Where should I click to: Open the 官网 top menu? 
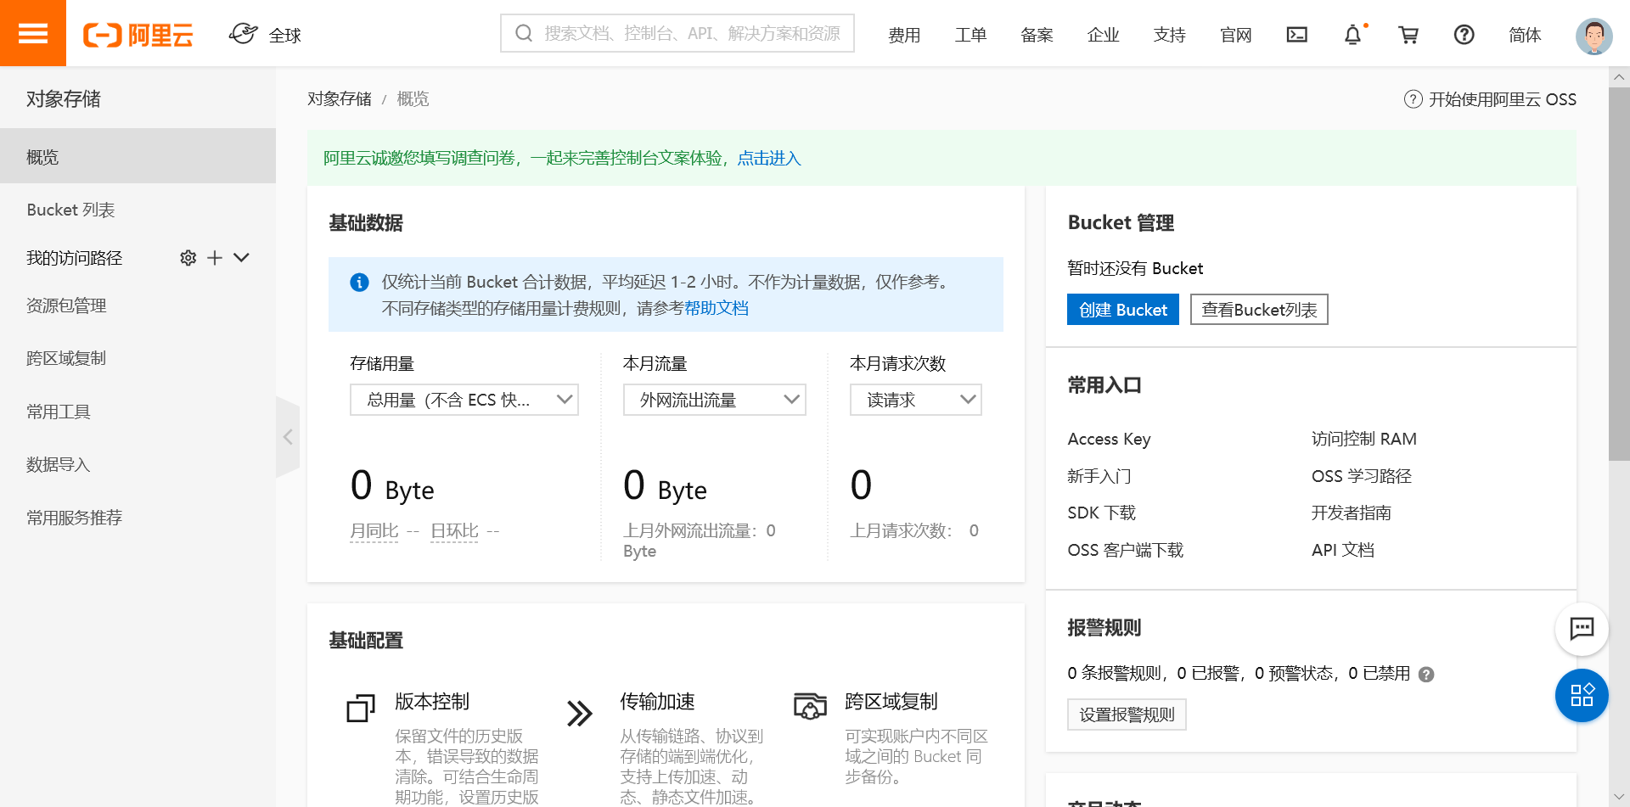point(1235,35)
